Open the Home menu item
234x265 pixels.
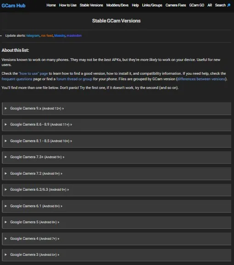(x=51, y=5)
